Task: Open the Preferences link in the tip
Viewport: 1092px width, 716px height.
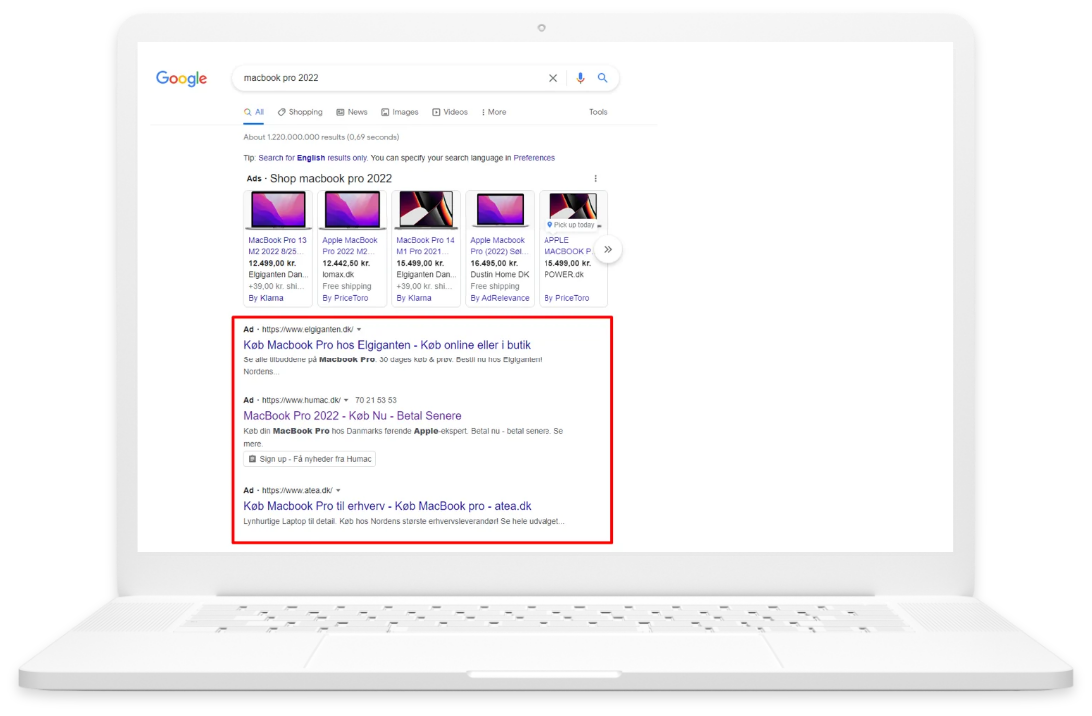Action: [x=534, y=158]
